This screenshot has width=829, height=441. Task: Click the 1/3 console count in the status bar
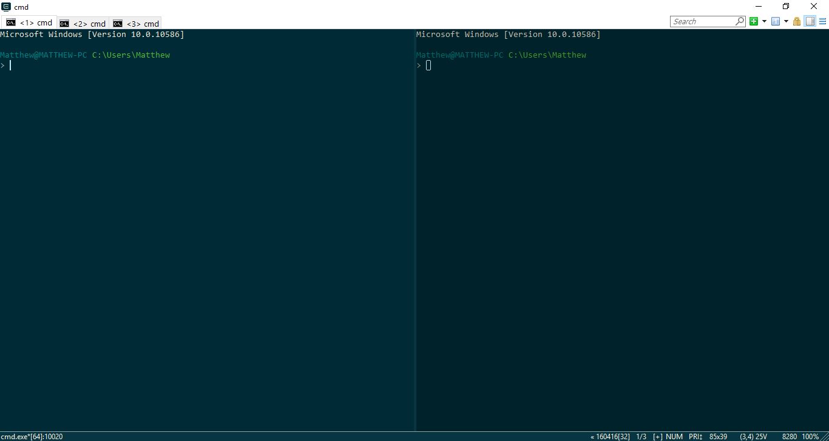point(641,437)
